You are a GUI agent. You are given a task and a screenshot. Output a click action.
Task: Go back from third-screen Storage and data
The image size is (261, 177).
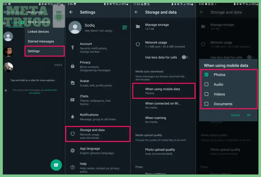click(136, 12)
